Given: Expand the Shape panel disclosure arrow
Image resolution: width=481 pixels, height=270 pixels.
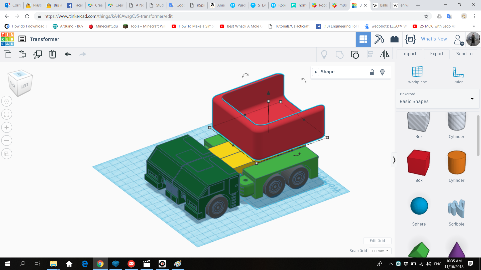Looking at the screenshot, I should tap(316, 72).
